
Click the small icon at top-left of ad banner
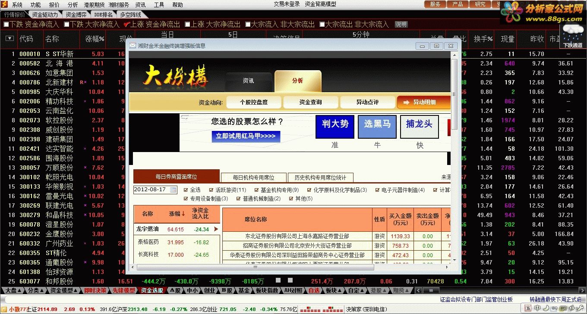click(184, 116)
